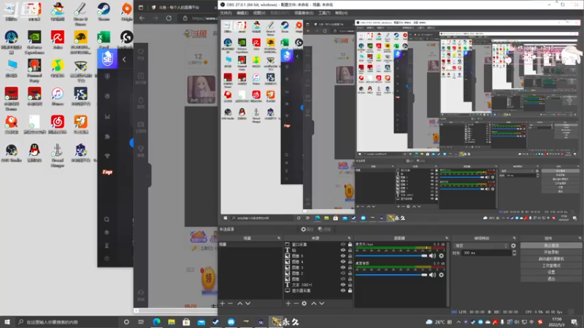This screenshot has width=584, height=328.
Task: Pop out the Scene Transitions dock
Action: [515, 238]
